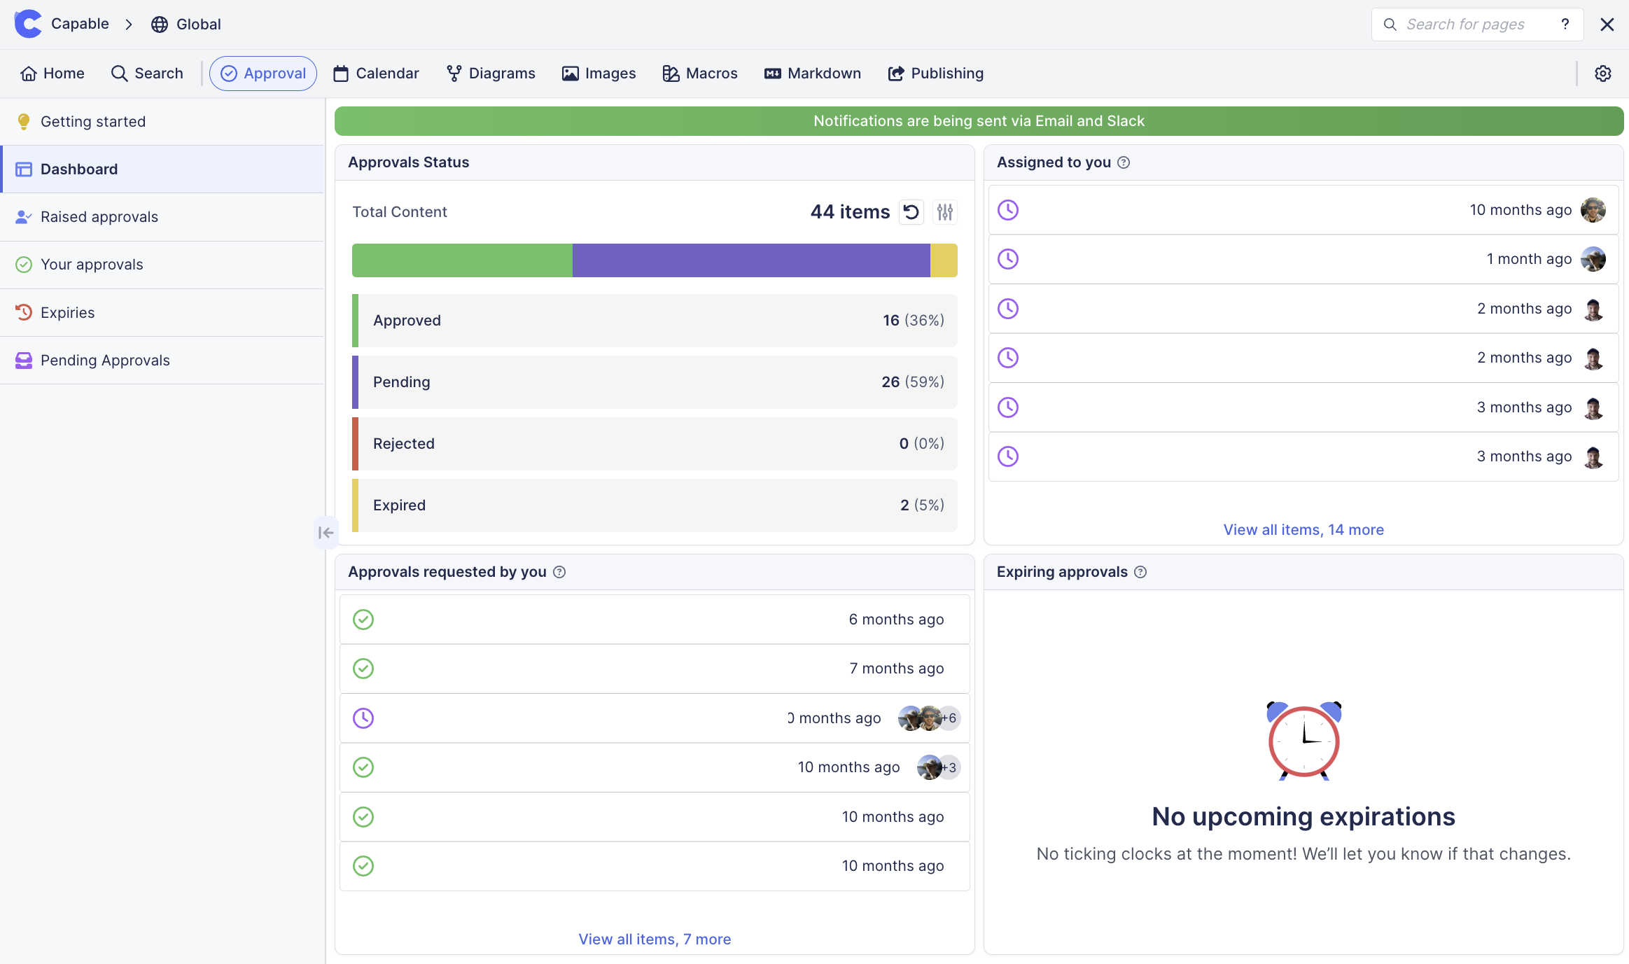The image size is (1629, 964).
Task: Select the Pending 26 (59%) status row
Action: 655,382
